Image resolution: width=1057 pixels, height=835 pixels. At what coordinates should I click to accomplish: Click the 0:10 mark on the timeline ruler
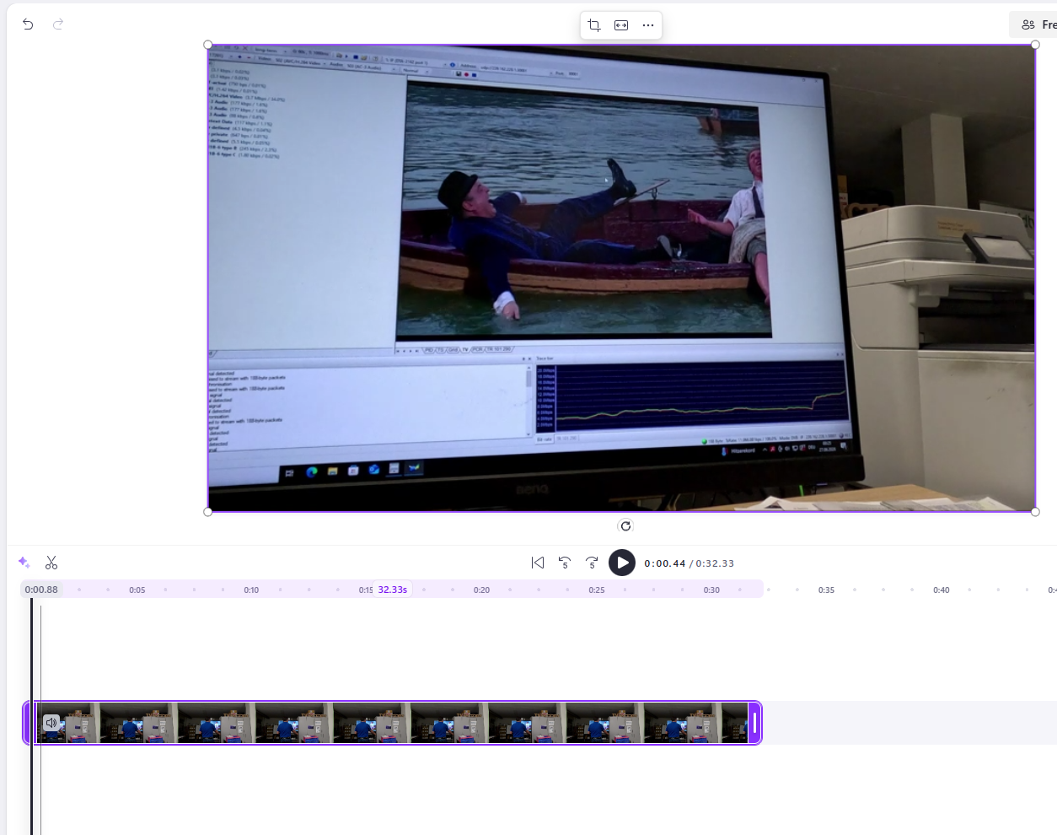(251, 590)
